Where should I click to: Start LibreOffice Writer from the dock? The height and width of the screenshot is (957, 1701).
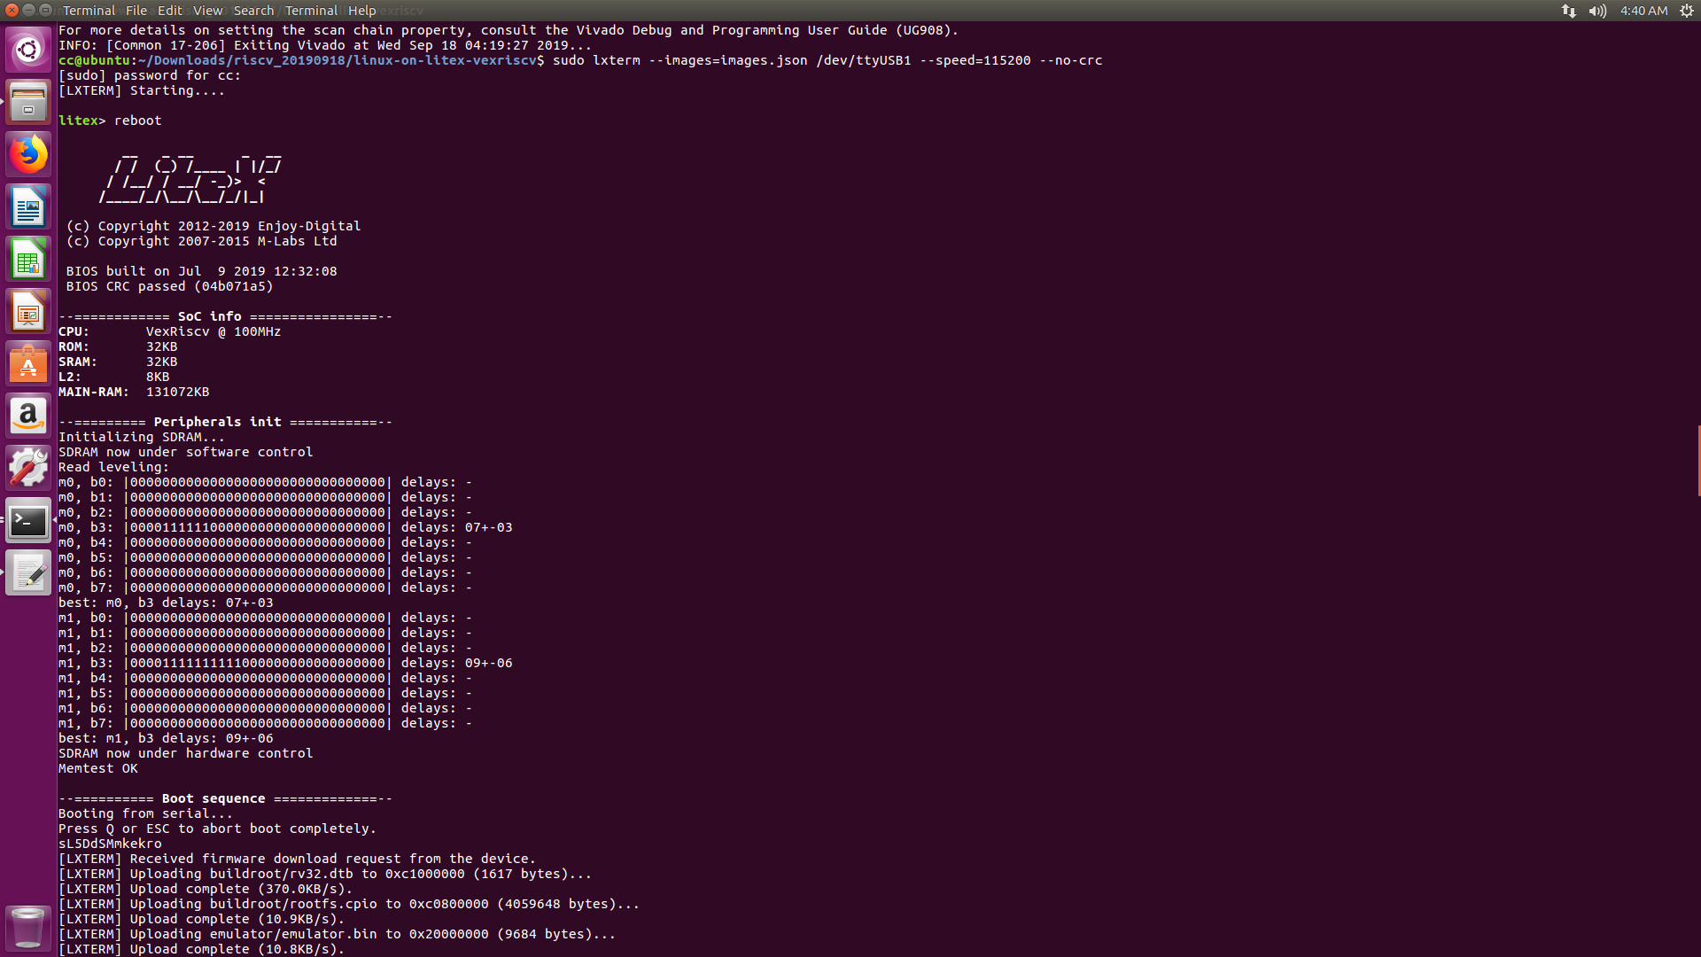coord(28,206)
